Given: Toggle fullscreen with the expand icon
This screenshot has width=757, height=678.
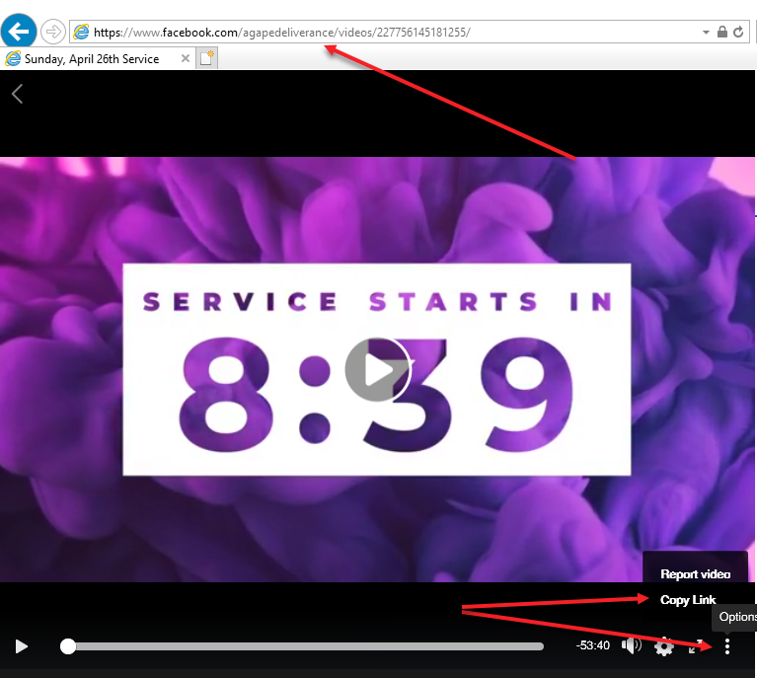Looking at the screenshot, I should point(695,646).
